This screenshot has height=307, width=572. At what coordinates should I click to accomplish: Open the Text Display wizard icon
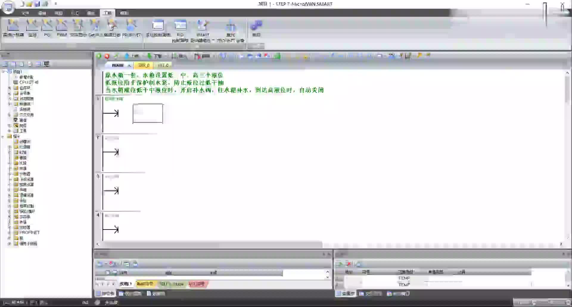coord(78,28)
